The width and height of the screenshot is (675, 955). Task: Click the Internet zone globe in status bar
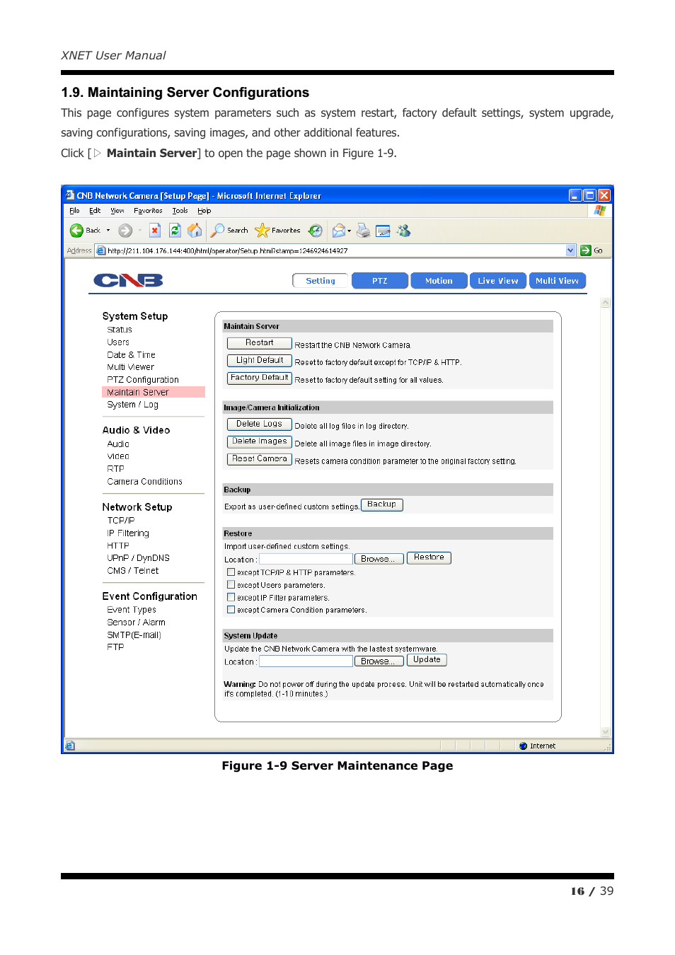pos(523,746)
